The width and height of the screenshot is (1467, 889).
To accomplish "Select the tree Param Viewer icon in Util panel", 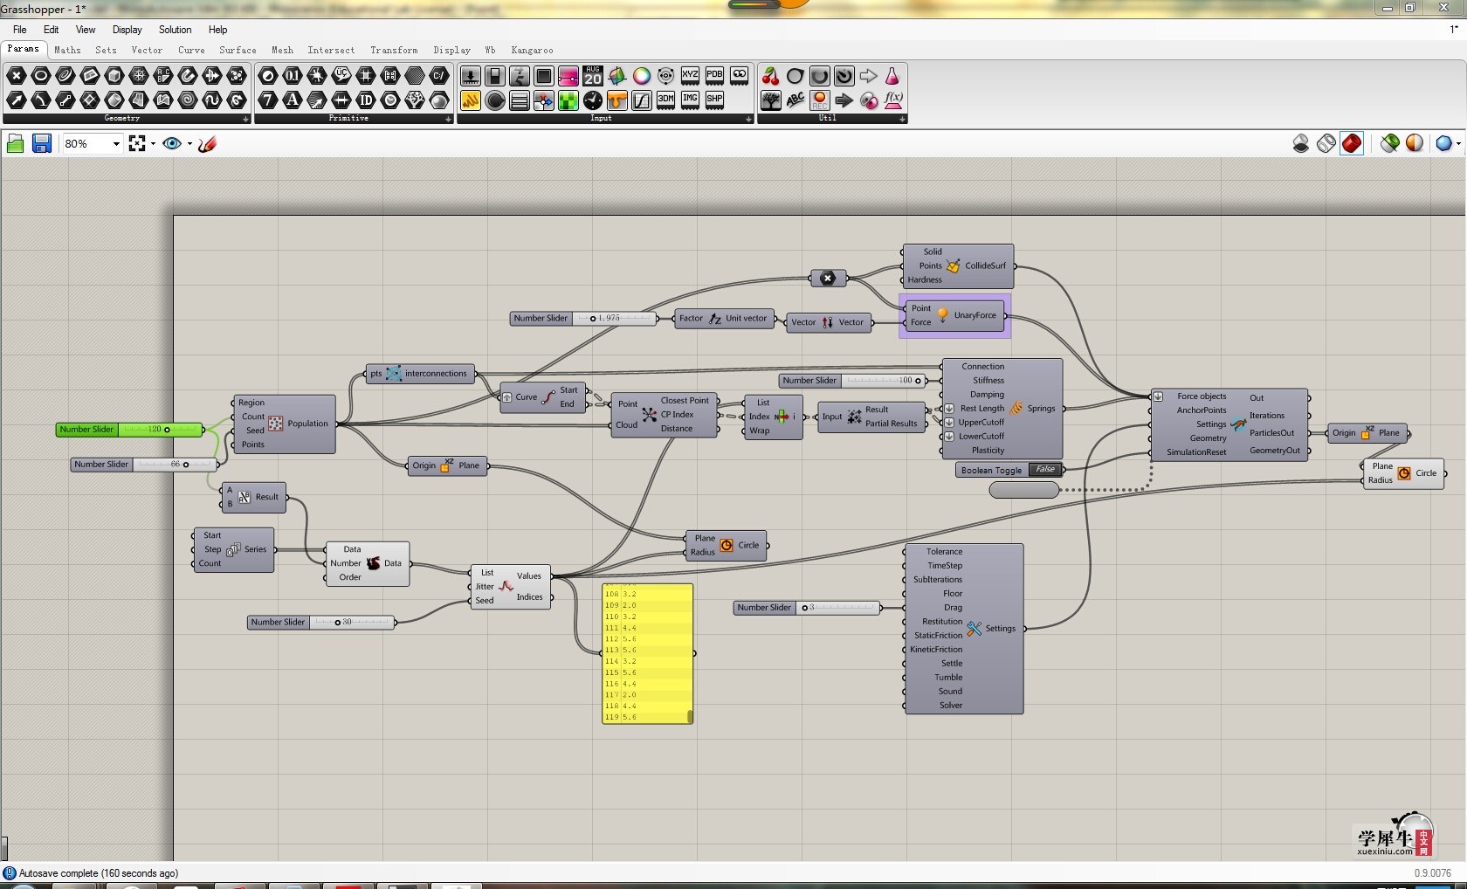I will pyautogui.click(x=770, y=100).
